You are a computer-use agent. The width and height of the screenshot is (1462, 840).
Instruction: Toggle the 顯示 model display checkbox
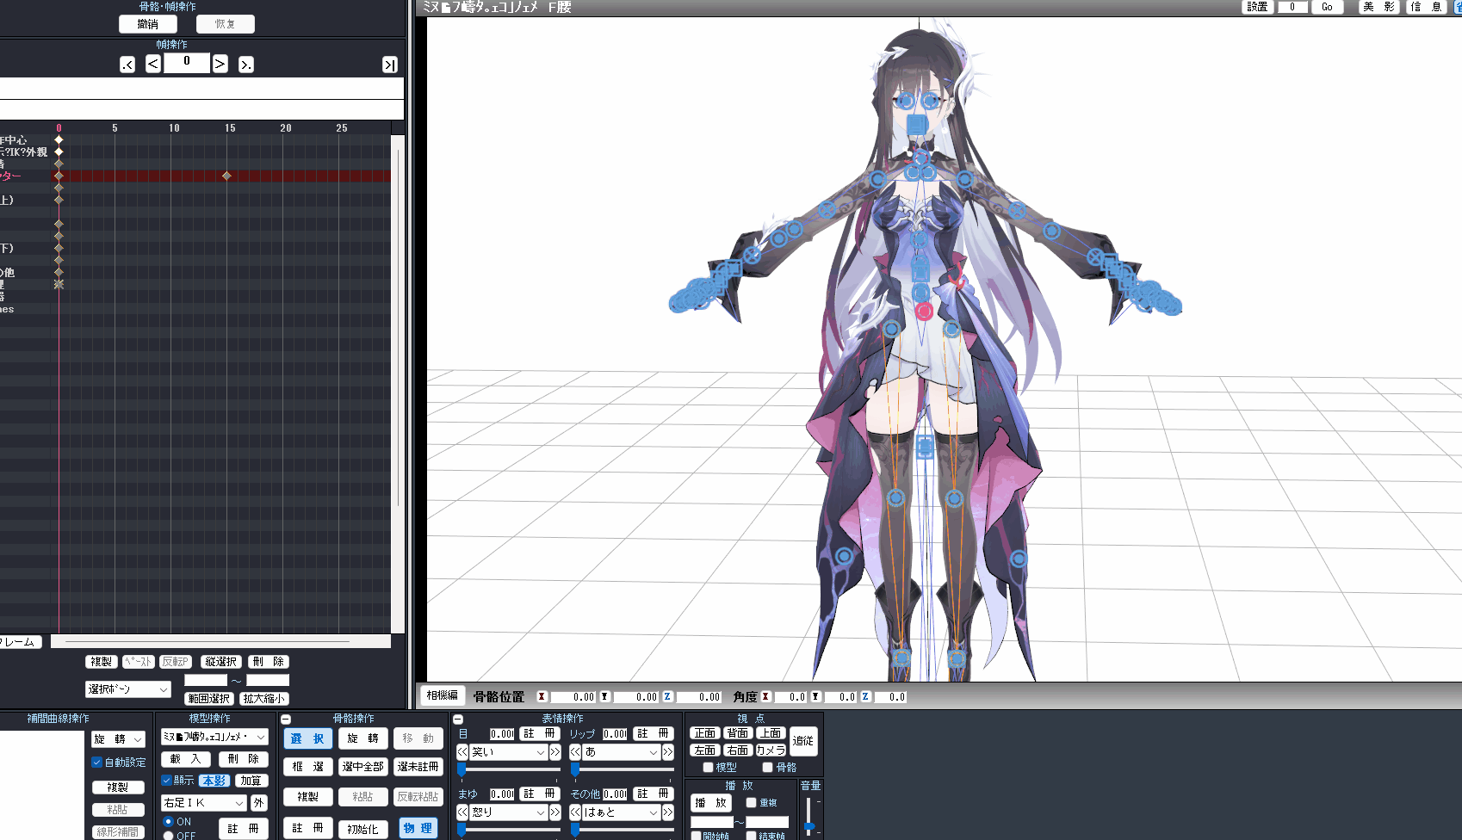167,781
